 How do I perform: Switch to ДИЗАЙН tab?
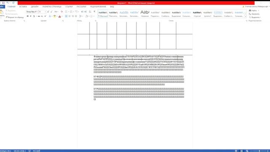(x=35, y=7)
